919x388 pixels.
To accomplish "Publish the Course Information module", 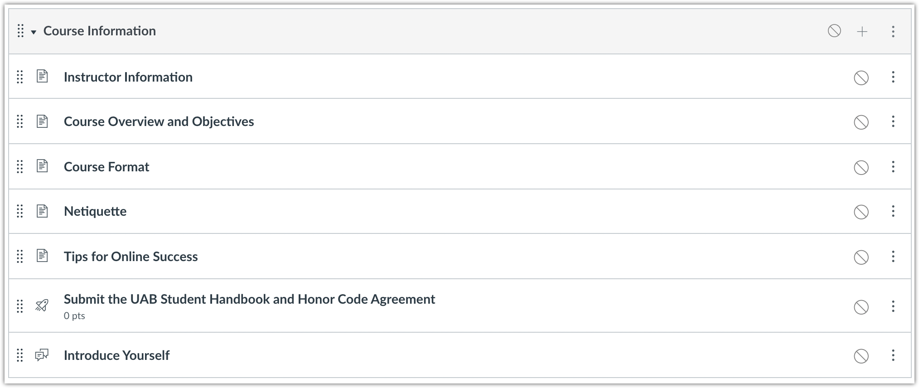I will pos(834,31).
